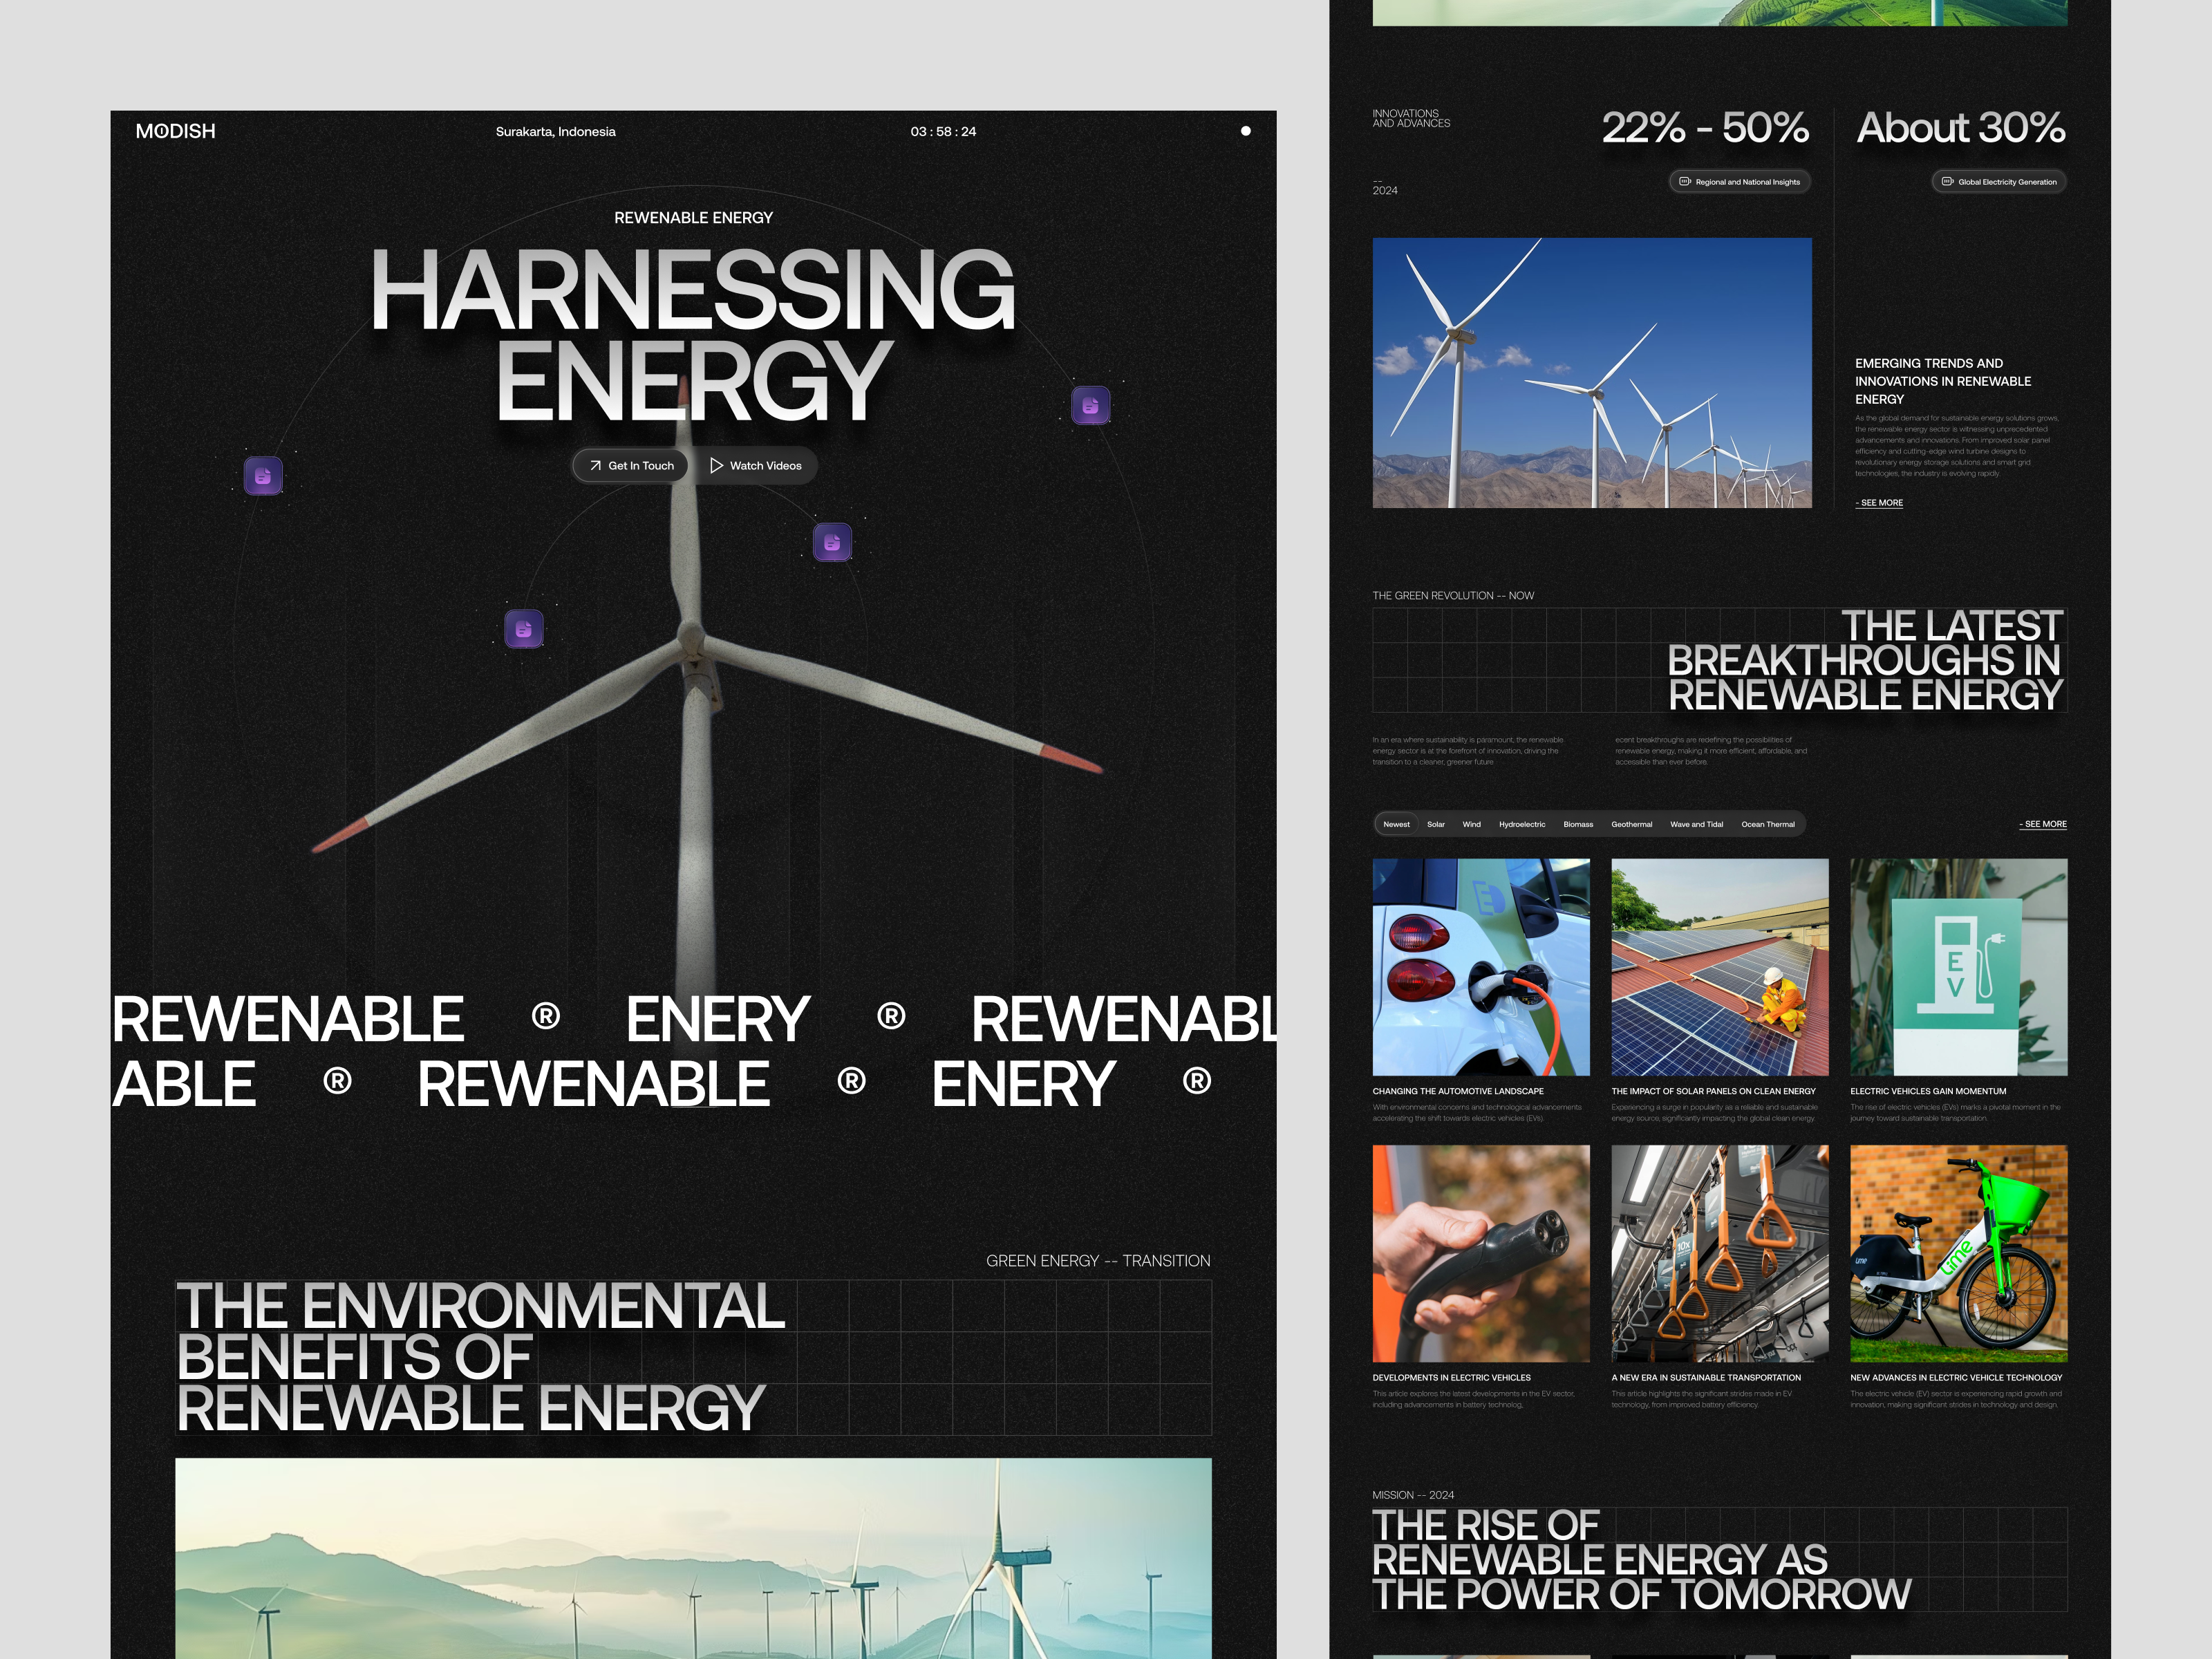
Task: Click the wind turbines photo under Innovations and Advances
Action: coord(1594,372)
